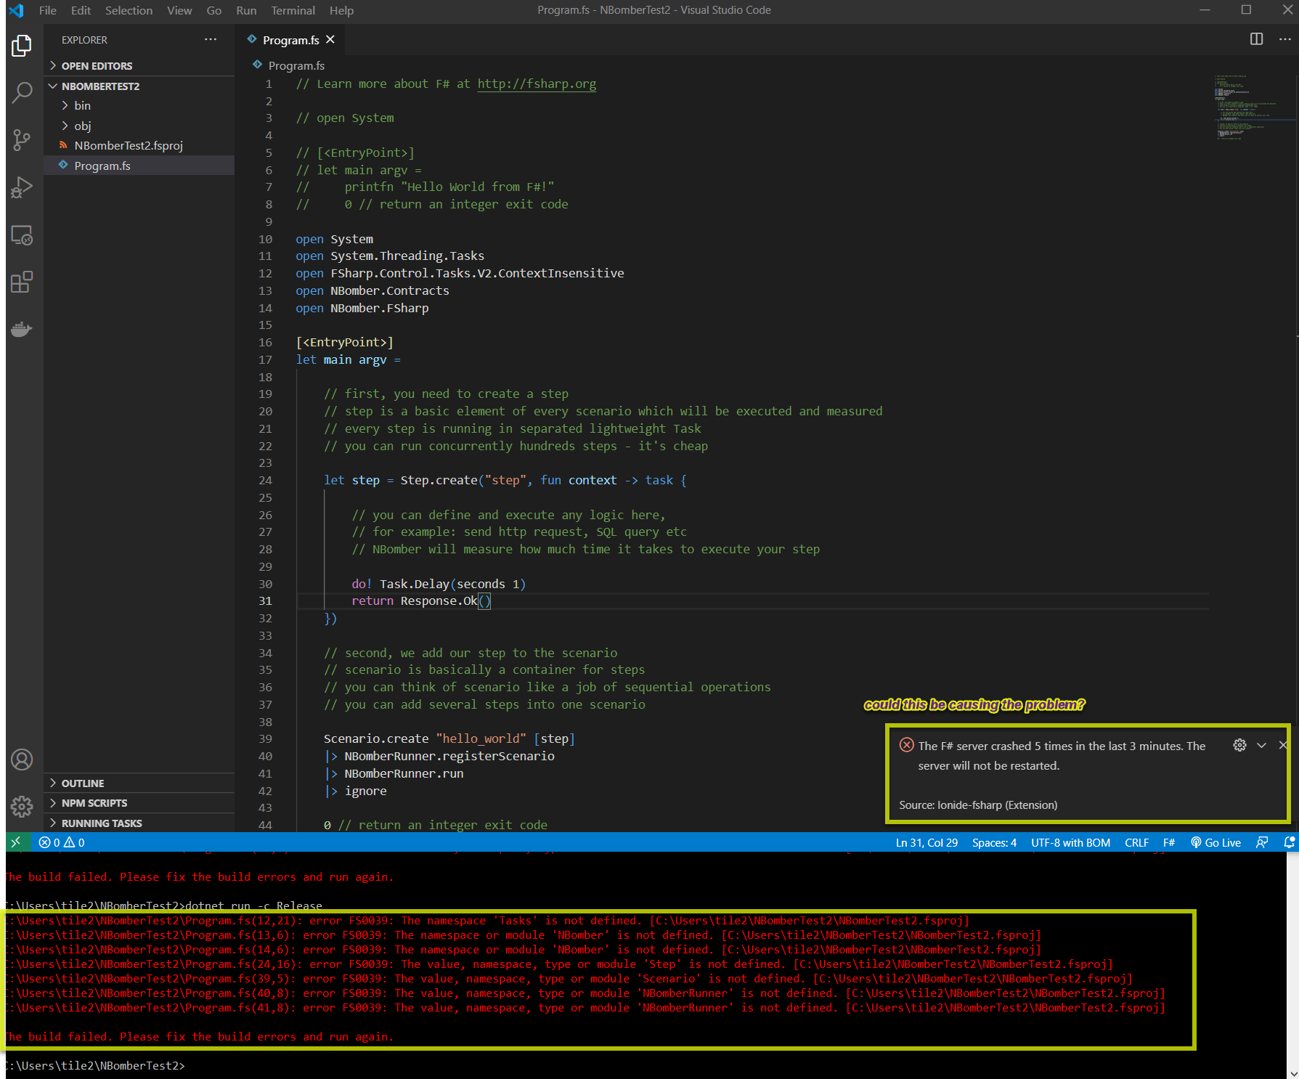Open the Remote Explorer view
The image size is (1299, 1079).
(x=22, y=235)
